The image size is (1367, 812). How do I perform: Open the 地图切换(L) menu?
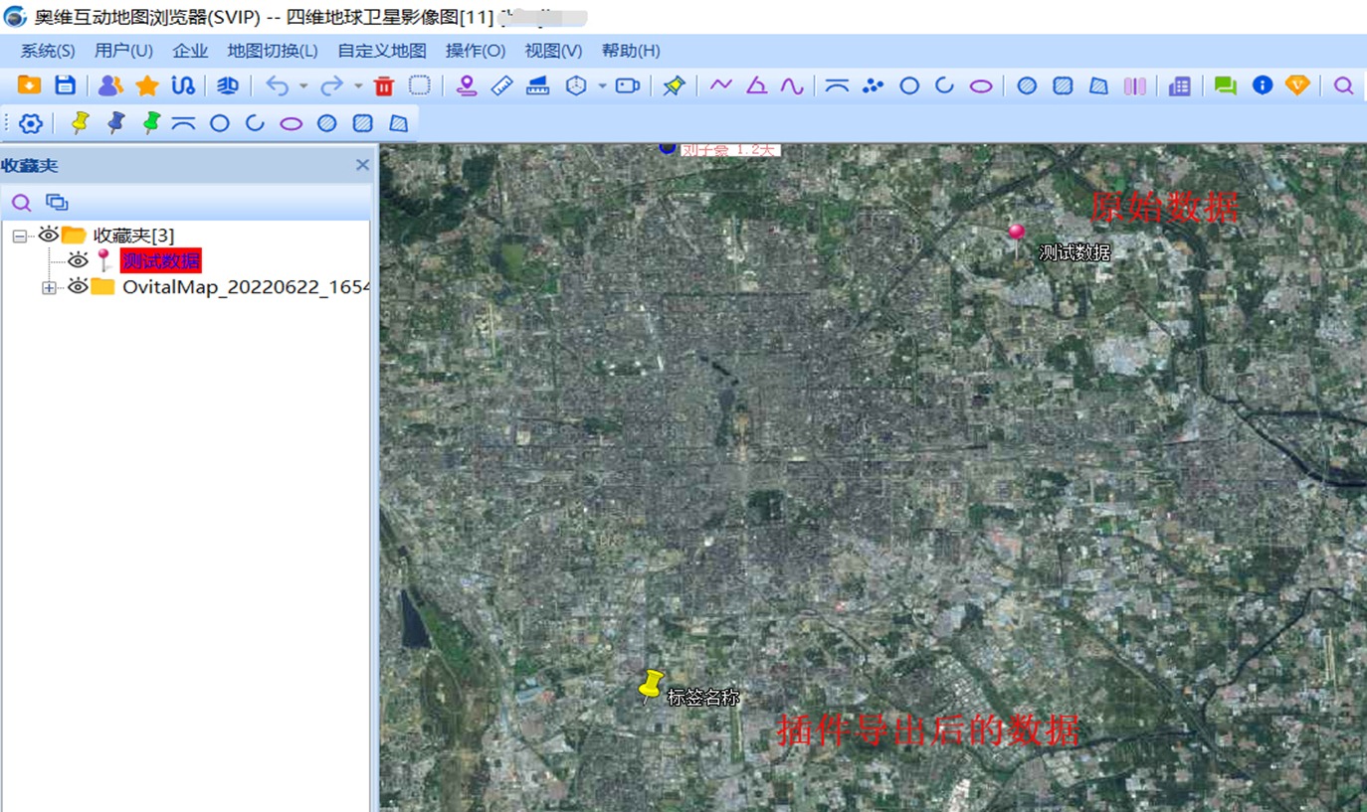(272, 51)
